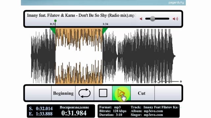
Task: Click the Singer mp3evo.com text
Action: (147, 115)
